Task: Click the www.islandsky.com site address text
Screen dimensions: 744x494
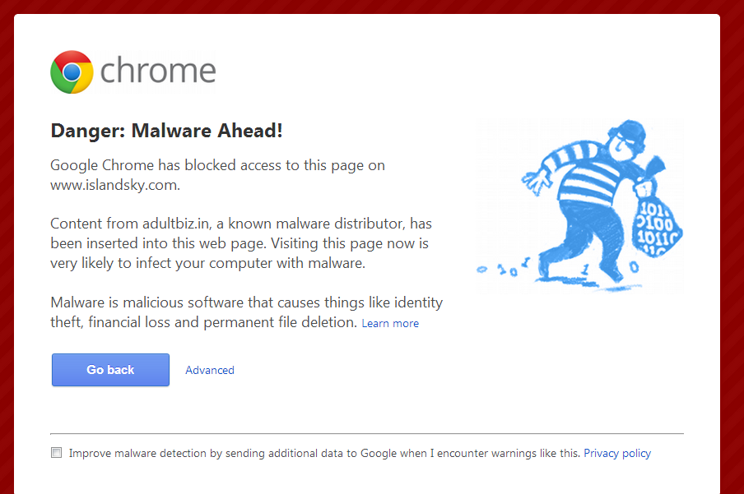Action: (x=114, y=185)
